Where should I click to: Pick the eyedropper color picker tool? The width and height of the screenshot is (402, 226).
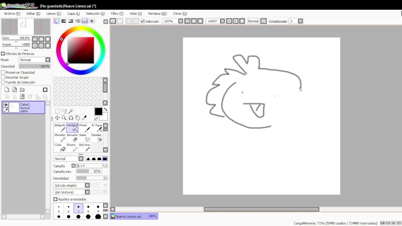pos(84,118)
